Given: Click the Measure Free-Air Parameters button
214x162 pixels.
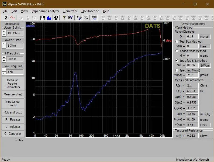Looking at the screenshot, I should pyautogui.click(x=13, y=83).
